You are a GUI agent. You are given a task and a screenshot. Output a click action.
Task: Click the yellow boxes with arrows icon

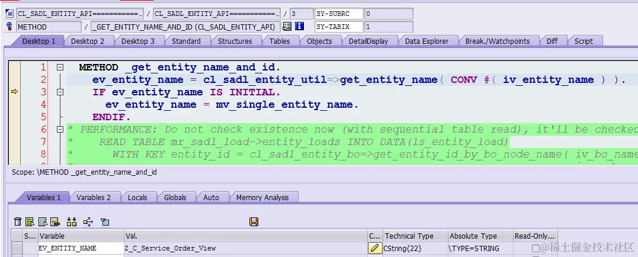pos(72,221)
